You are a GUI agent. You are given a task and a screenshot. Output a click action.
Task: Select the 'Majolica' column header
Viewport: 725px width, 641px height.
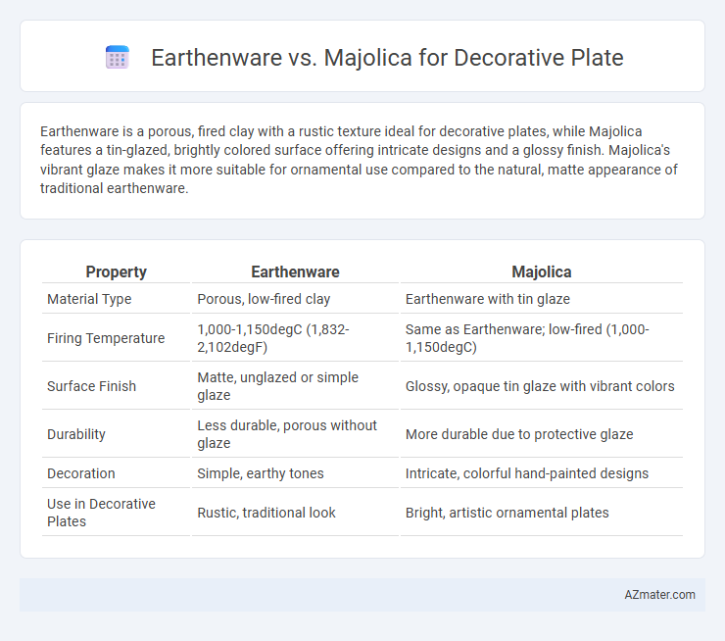coord(542,271)
